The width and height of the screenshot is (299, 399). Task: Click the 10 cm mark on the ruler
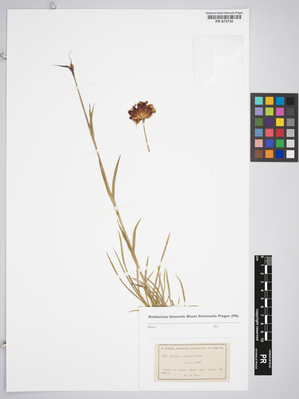[262, 339]
